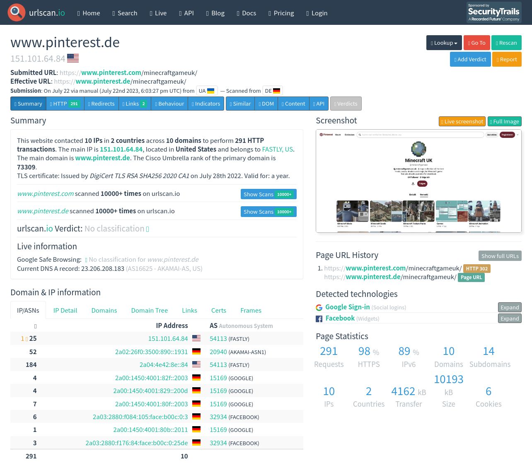The height and width of the screenshot is (463, 532).
Task: Open Docs in the top navigation
Action: pos(247,13)
